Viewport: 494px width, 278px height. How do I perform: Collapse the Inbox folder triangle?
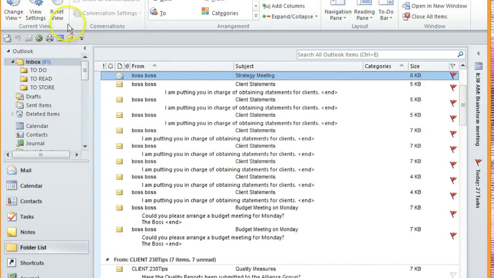(x=12, y=62)
